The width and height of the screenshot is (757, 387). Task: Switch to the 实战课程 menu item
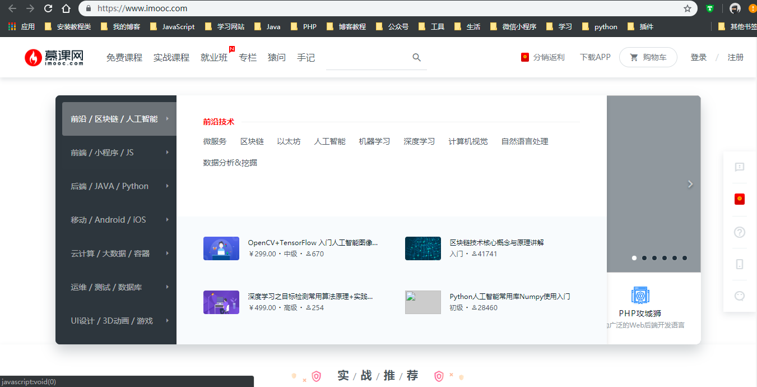point(171,57)
